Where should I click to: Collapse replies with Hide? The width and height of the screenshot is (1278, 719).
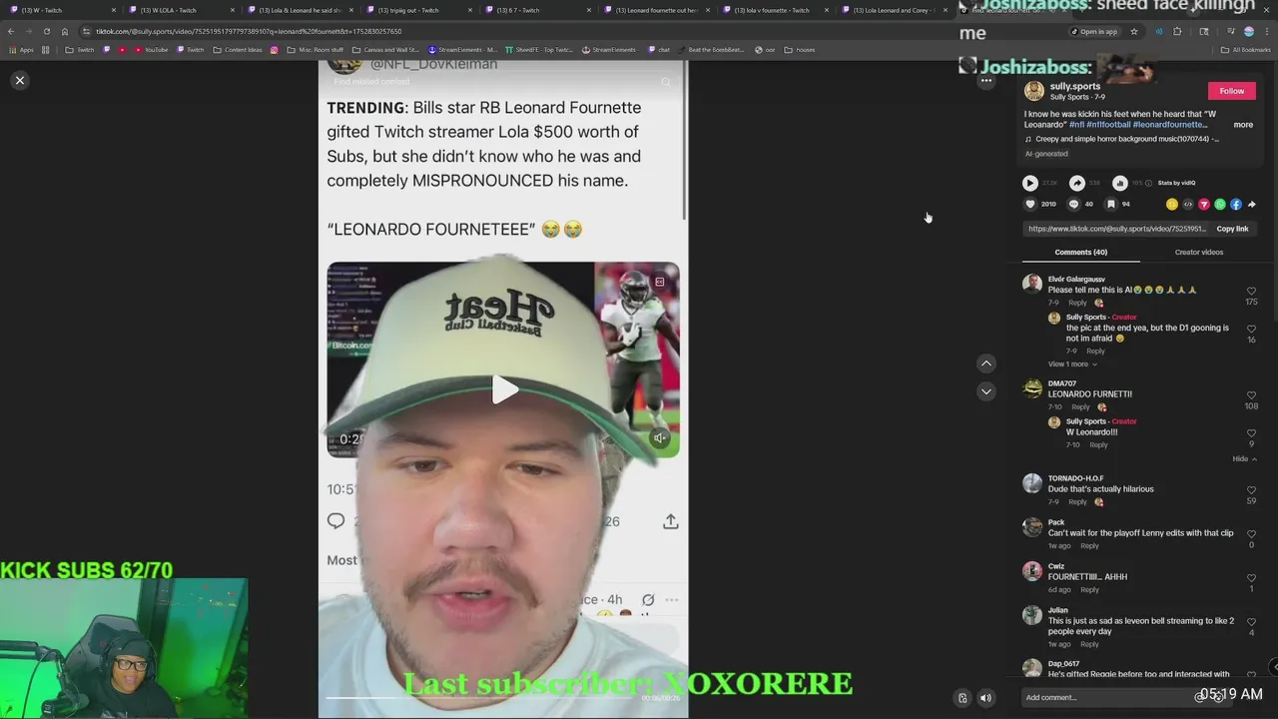pyautogui.click(x=1243, y=459)
